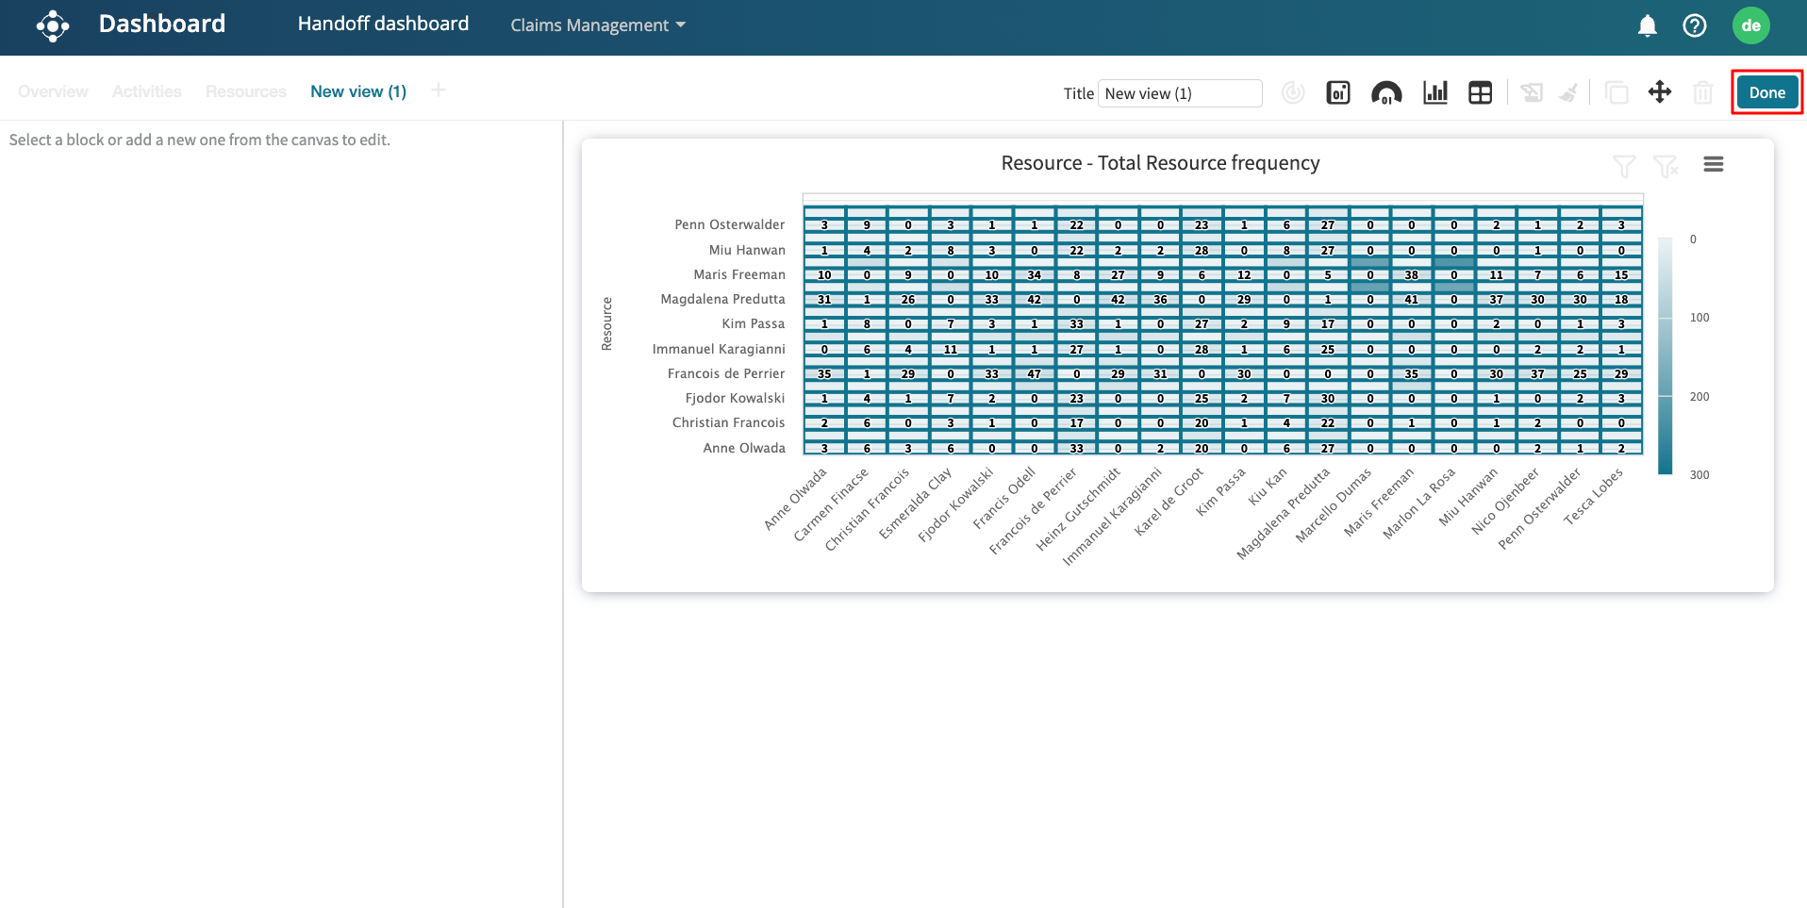Click the chart filter funnel icon
The width and height of the screenshot is (1807, 908).
pyautogui.click(x=1623, y=166)
